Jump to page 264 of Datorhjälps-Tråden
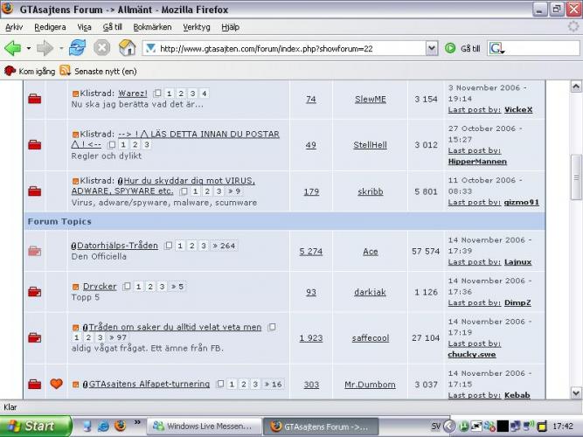The width and height of the screenshot is (583, 437). tap(227, 246)
